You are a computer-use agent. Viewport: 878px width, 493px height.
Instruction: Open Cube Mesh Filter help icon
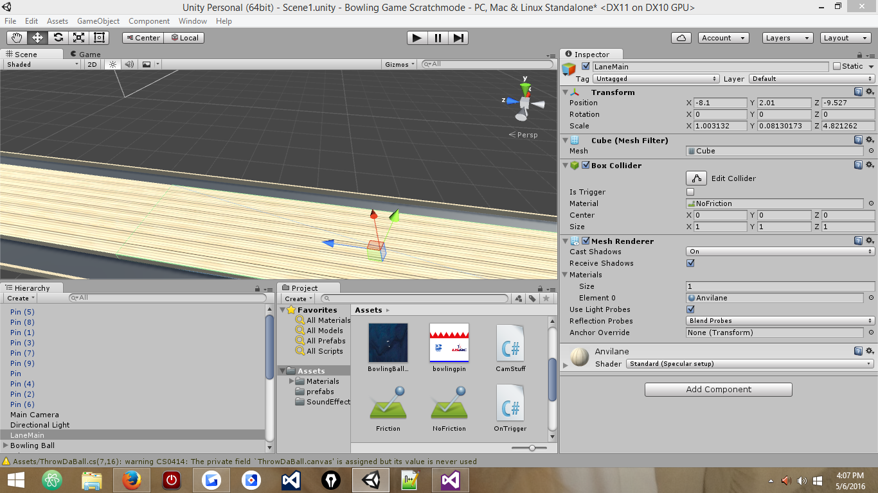(858, 140)
